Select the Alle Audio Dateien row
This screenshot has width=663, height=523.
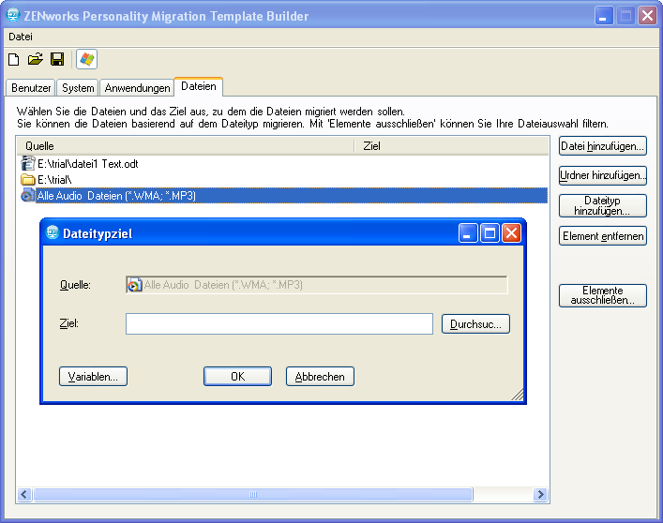coord(284,196)
